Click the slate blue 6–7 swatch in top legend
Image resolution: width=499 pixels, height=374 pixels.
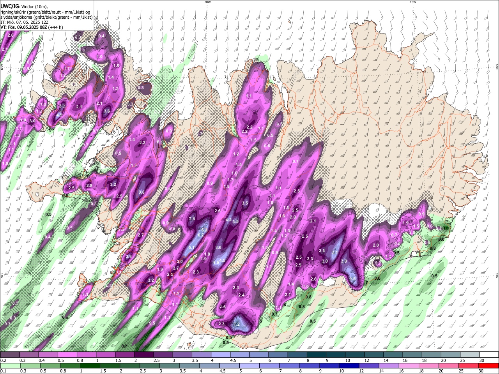[x=277, y=355]
